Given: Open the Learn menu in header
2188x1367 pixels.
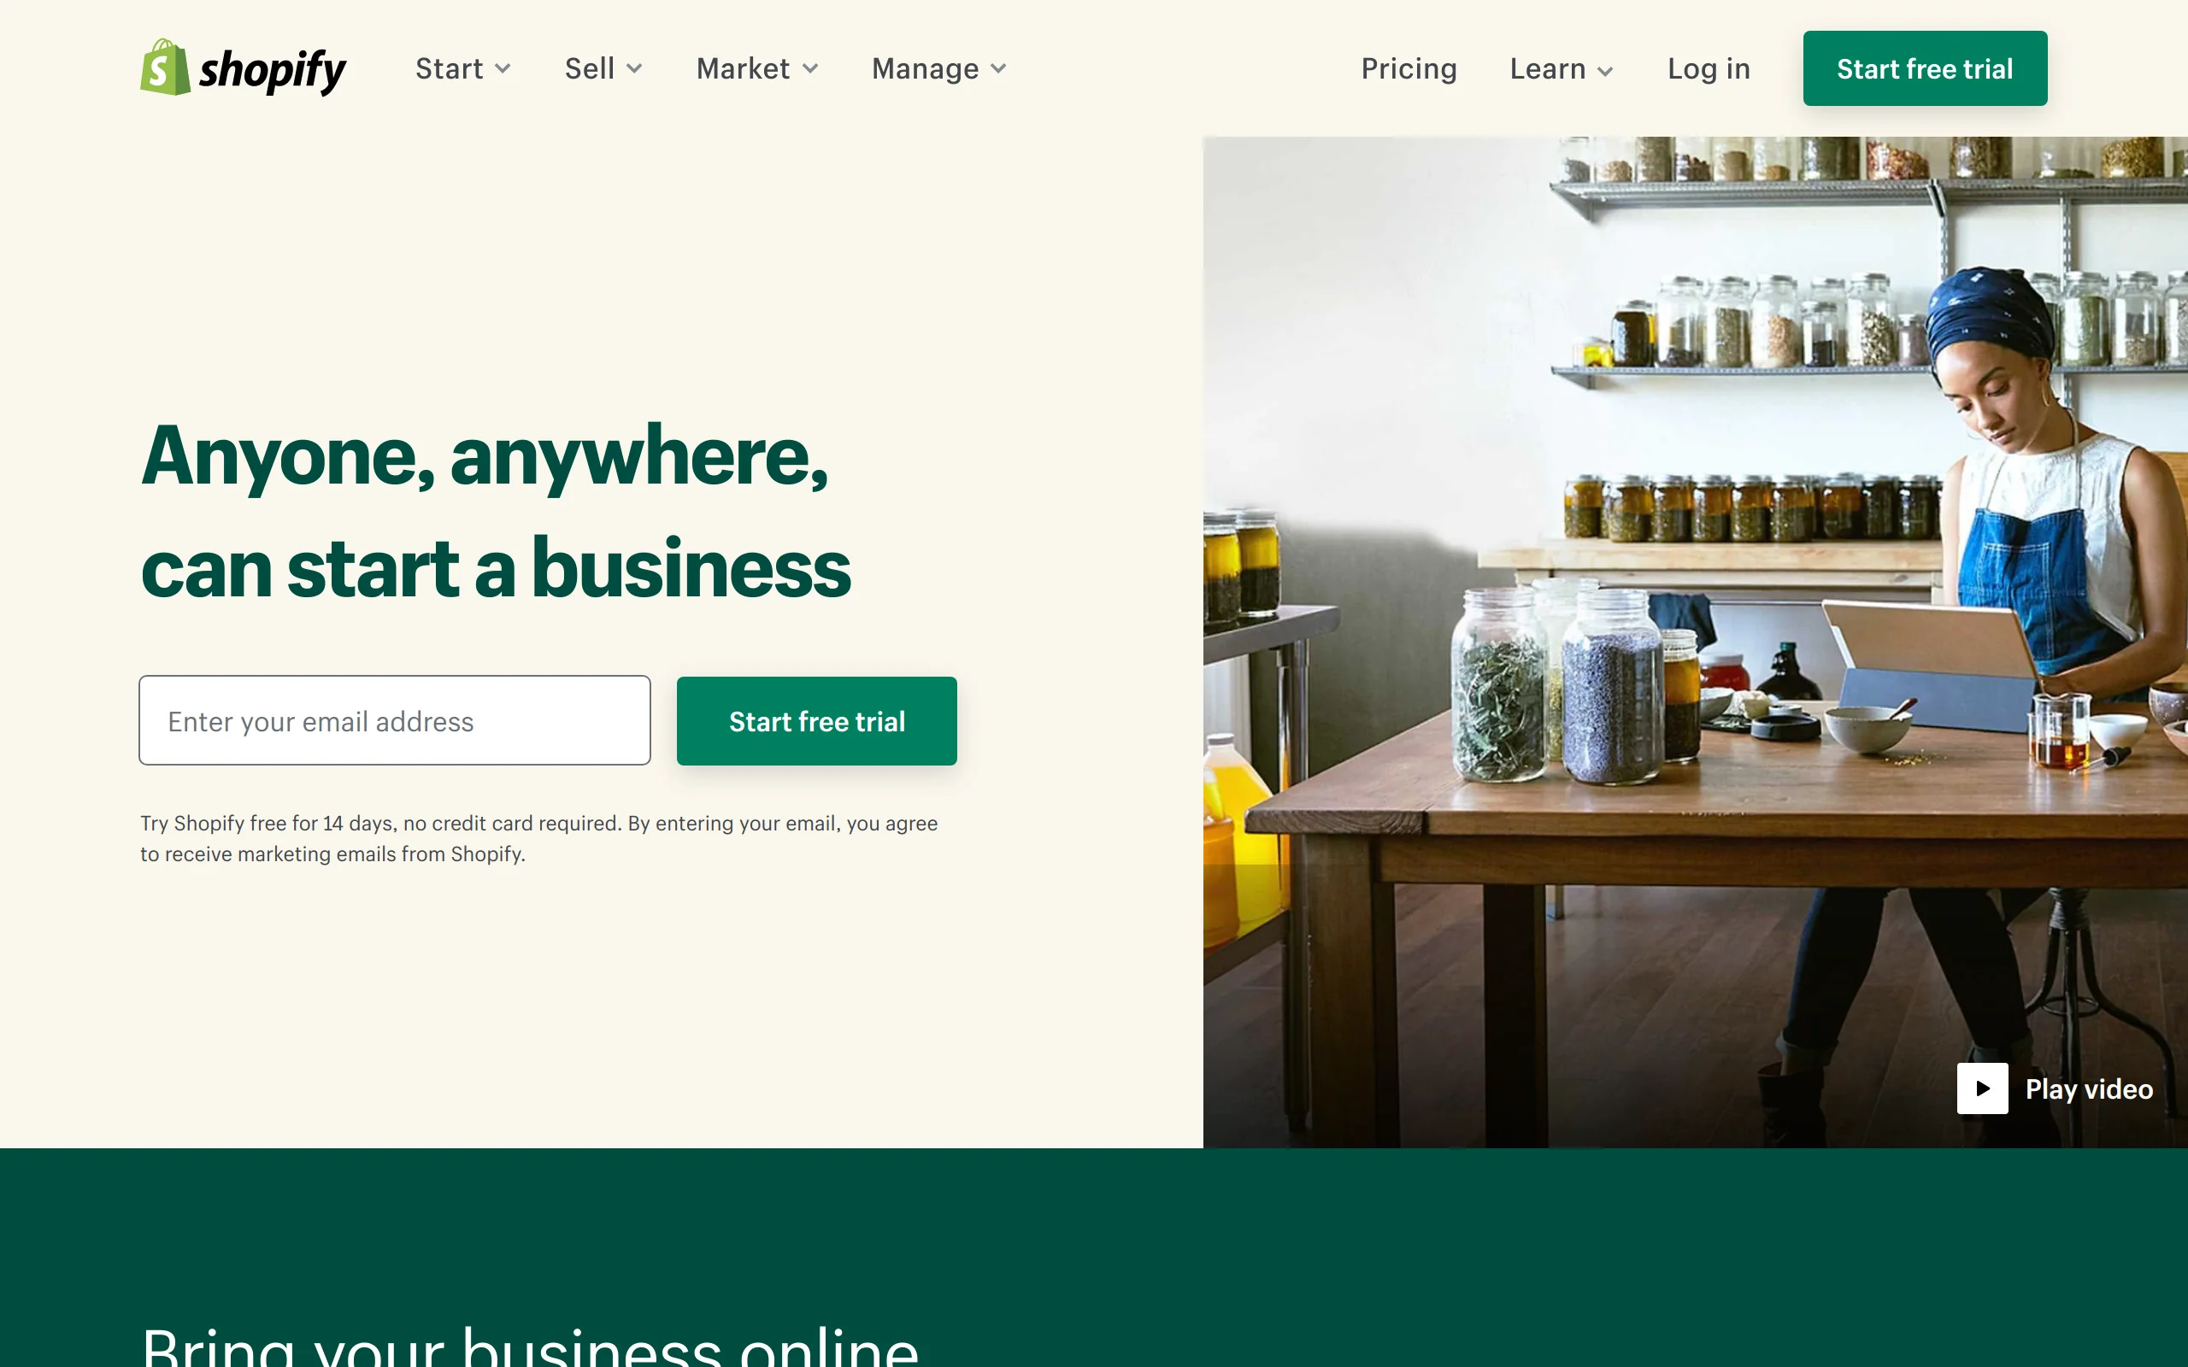Looking at the screenshot, I should tap(1562, 68).
